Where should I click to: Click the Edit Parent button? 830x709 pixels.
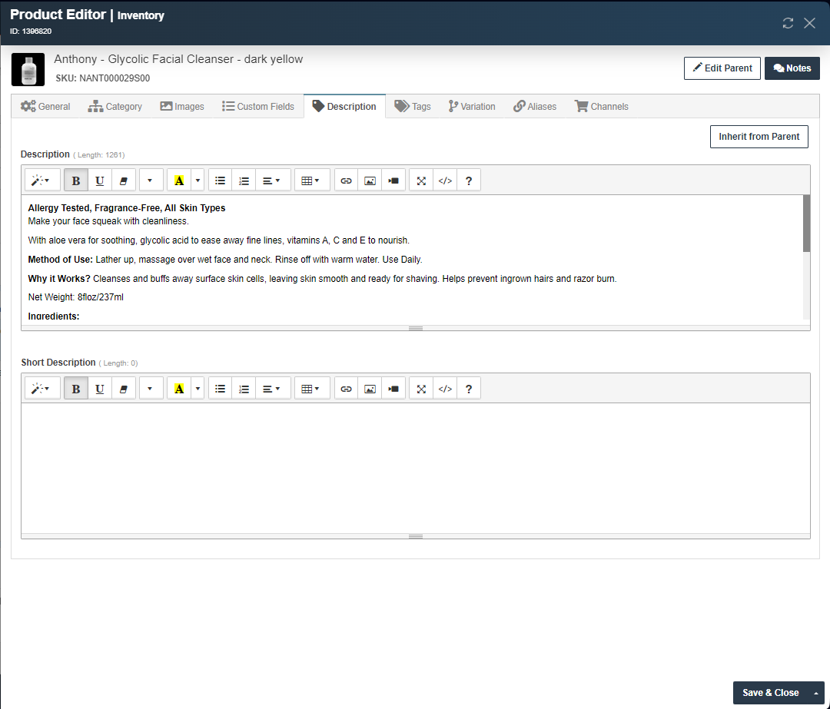(722, 68)
